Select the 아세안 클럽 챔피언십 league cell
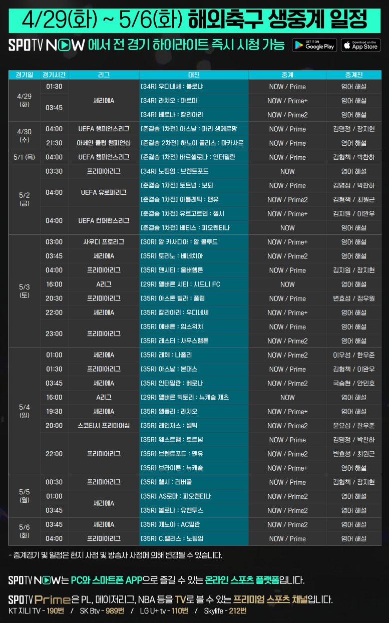This screenshot has width=389, height=623. pyautogui.click(x=104, y=143)
